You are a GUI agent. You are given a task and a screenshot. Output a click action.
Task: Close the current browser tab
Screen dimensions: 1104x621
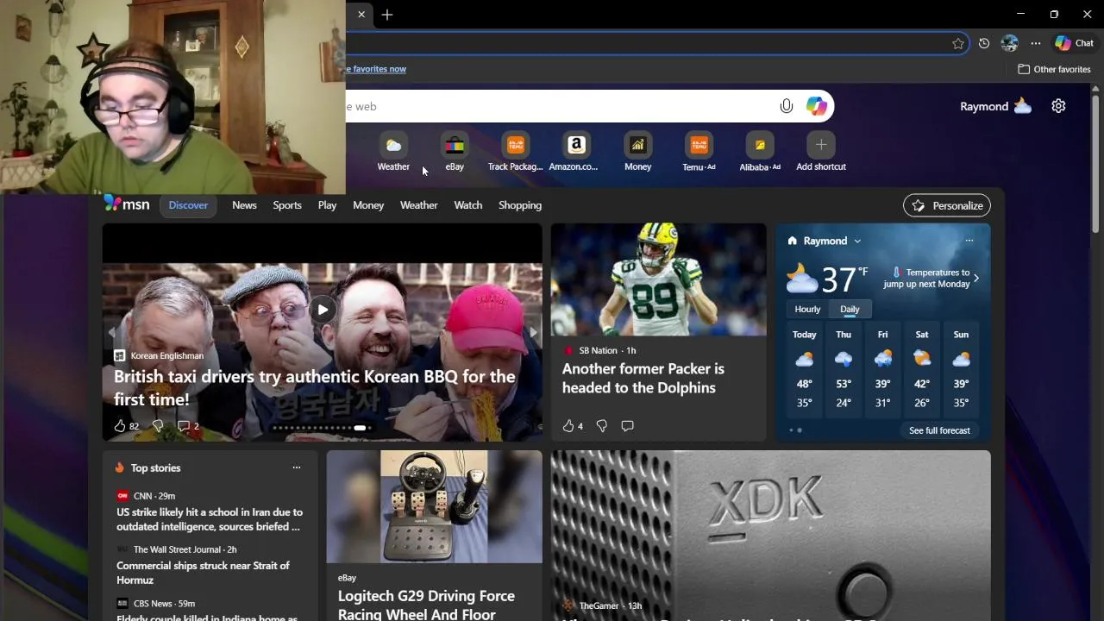(x=361, y=15)
